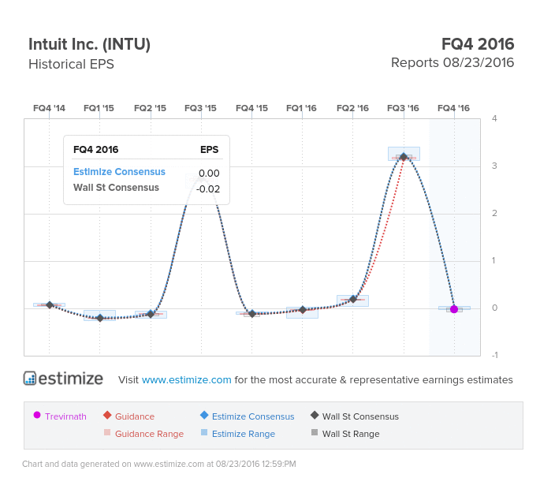Click the EPS tooltip column header
540x489 pixels.
(x=210, y=150)
